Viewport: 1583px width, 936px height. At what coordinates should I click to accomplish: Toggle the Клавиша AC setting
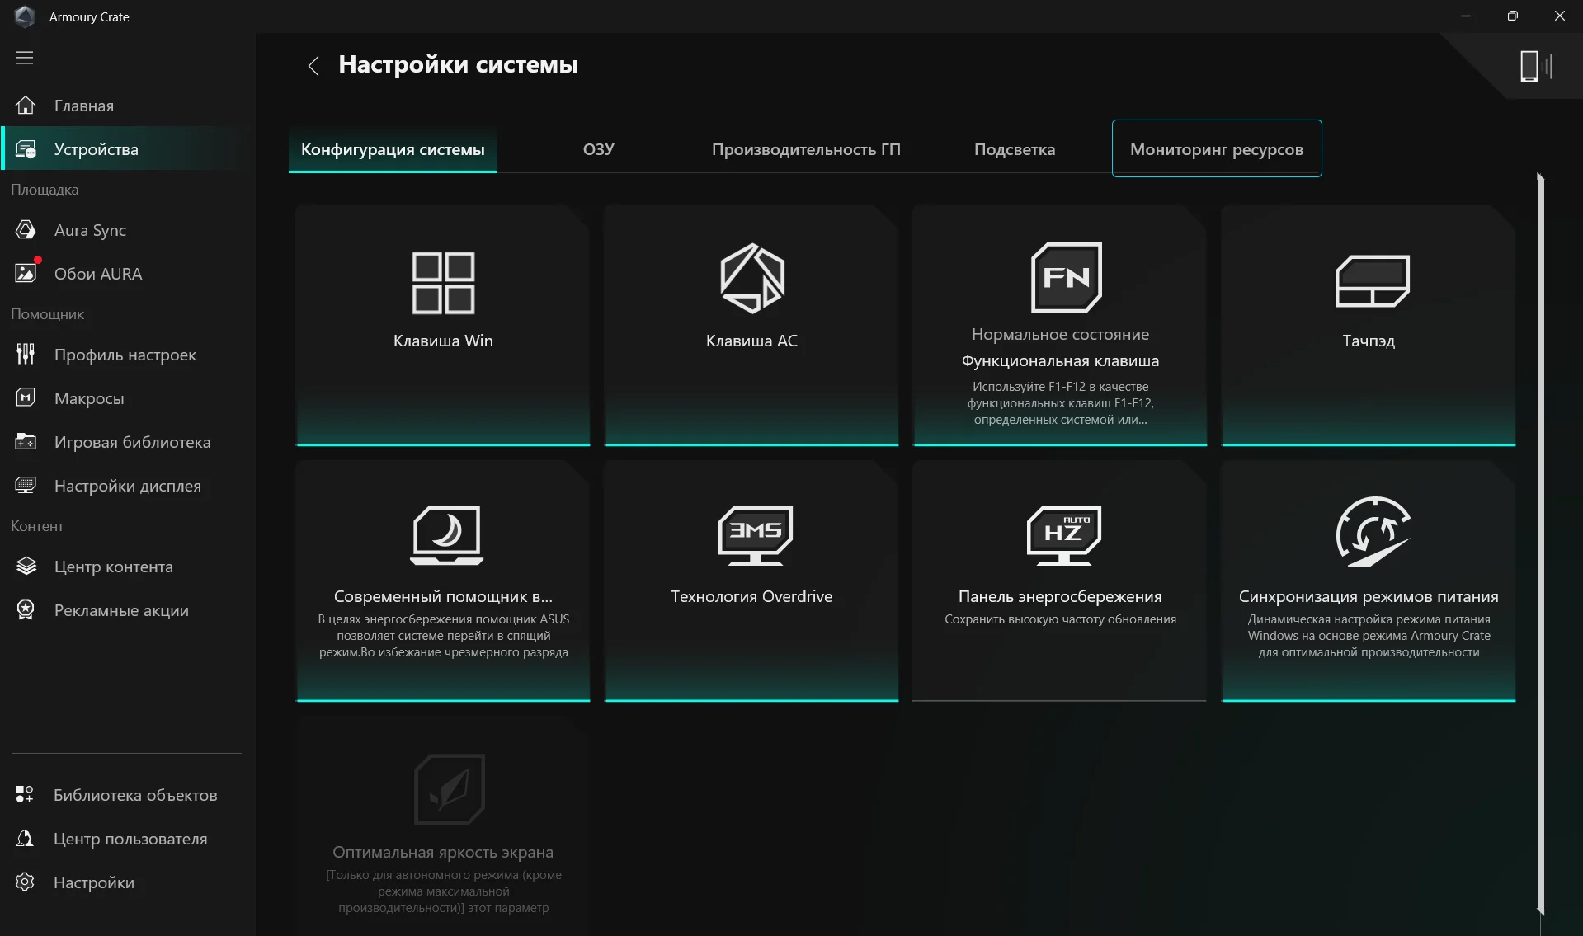coord(751,326)
